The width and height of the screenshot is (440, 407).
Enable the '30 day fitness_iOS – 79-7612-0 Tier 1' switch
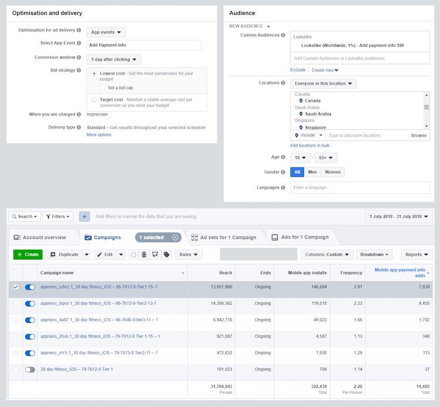[x=30, y=369]
